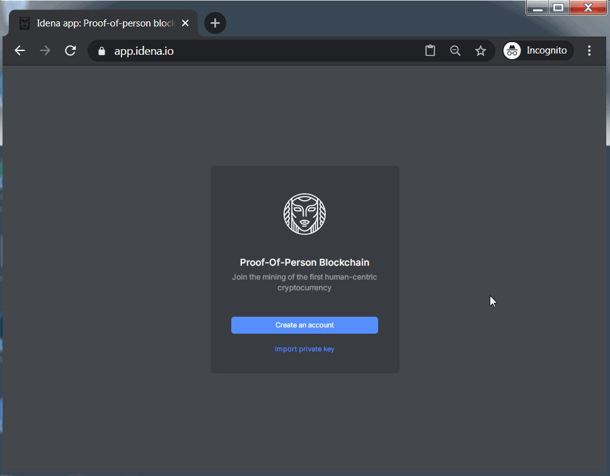610x476 pixels.
Task: Reload the page with the refresh icon
Action: (71, 50)
